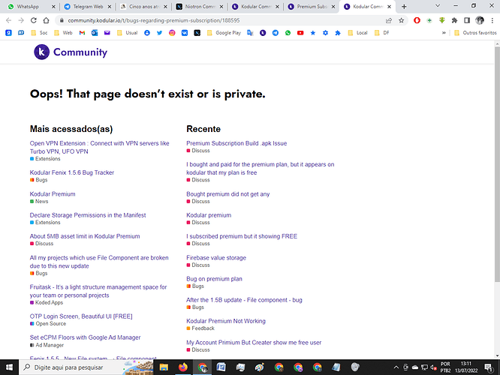The image size is (500, 375).
Task: Open the Kodular Fenix 1.5.6 Bug Tracker link
Action: coord(72,172)
